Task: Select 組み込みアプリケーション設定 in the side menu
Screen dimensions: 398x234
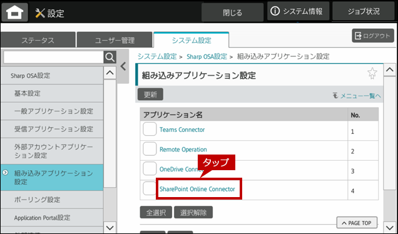Action: click(52, 178)
